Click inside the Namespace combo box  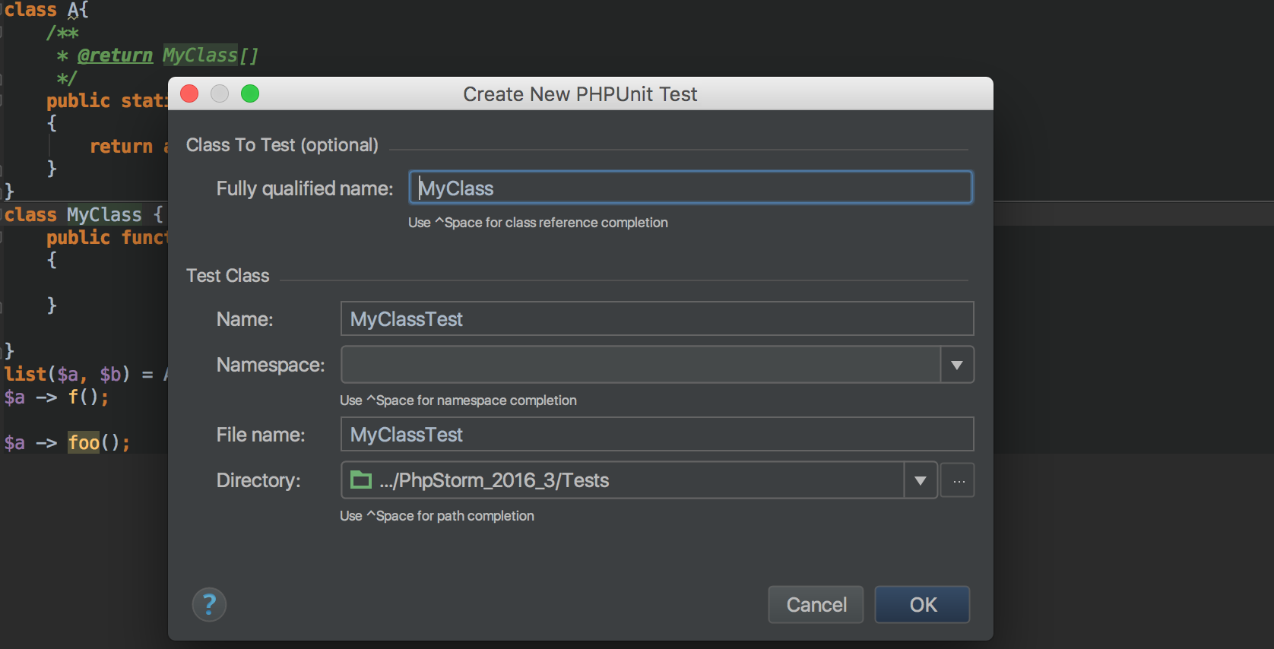[x=641, y=366]
